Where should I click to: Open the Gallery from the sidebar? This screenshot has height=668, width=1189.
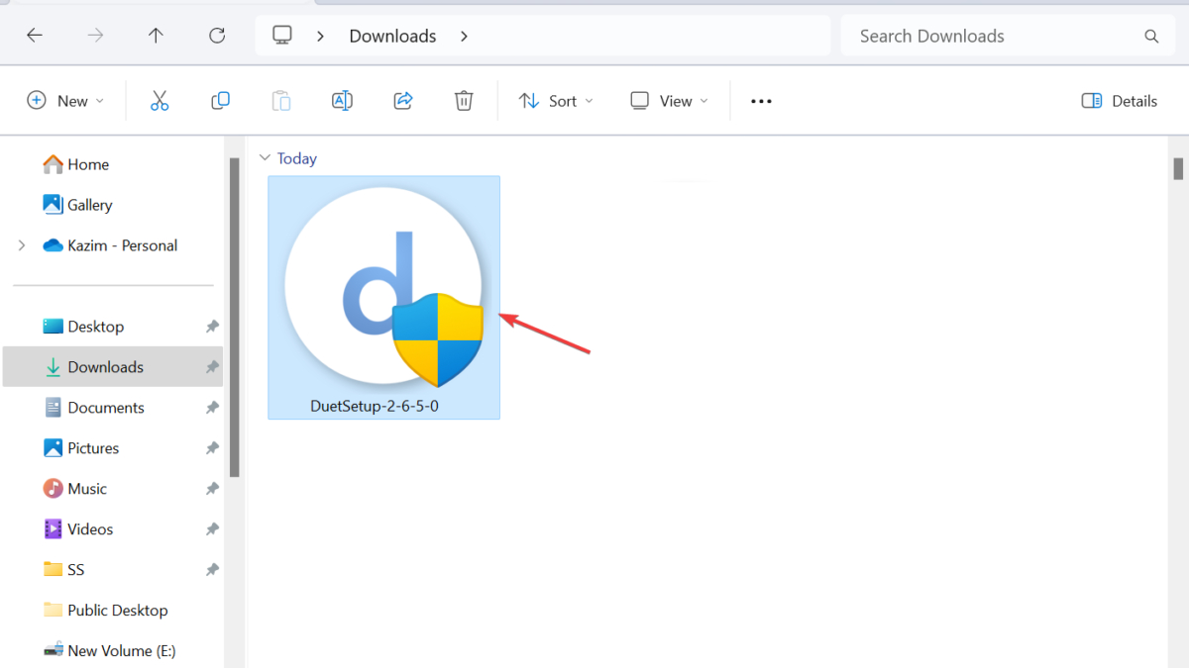[x=89, y=205]
